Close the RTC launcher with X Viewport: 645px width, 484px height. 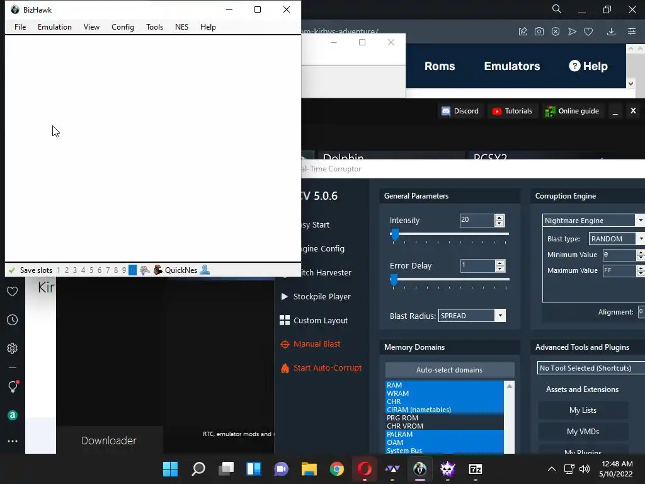(633, 111)
